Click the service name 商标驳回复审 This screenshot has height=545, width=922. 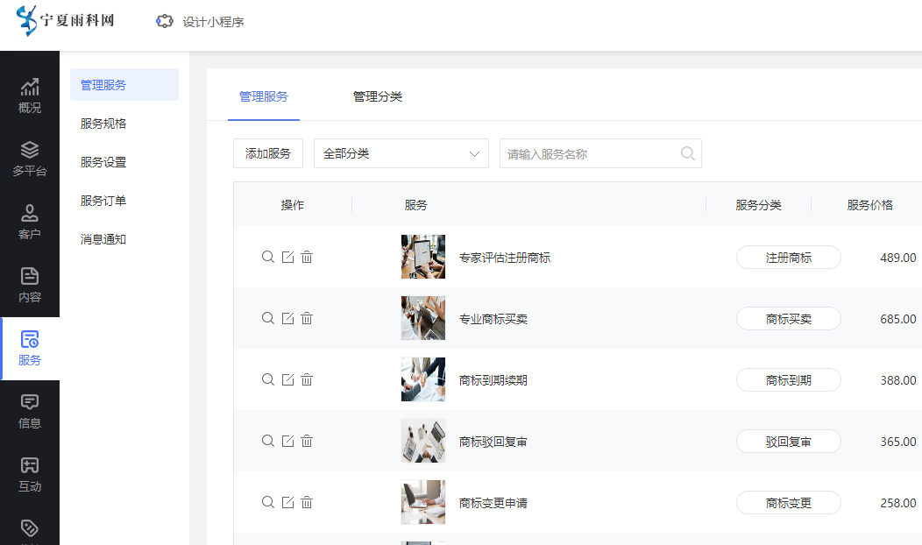click(x=493, y=442)
